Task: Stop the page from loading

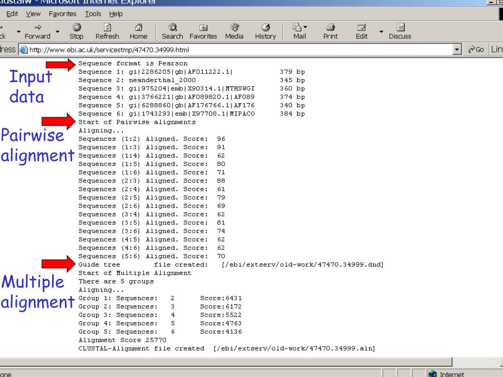Action: (x=76, y=31)
